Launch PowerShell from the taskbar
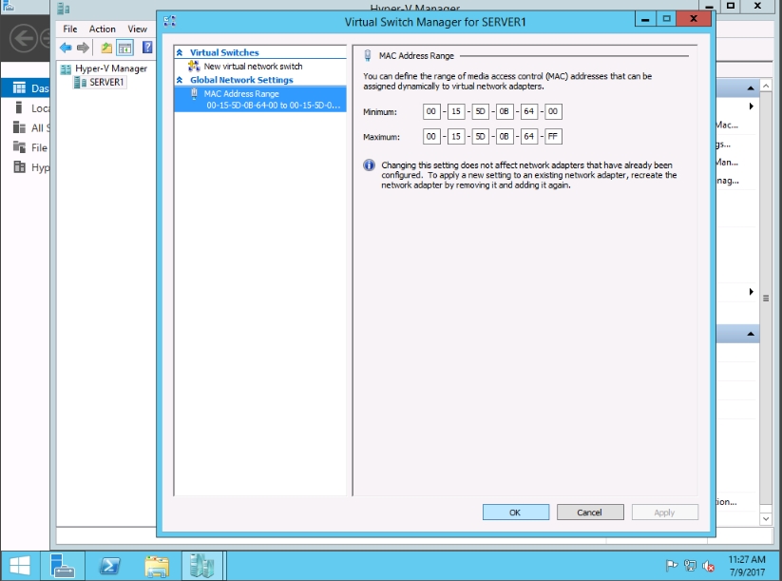 pyautogui.click(x=109, y=566)
